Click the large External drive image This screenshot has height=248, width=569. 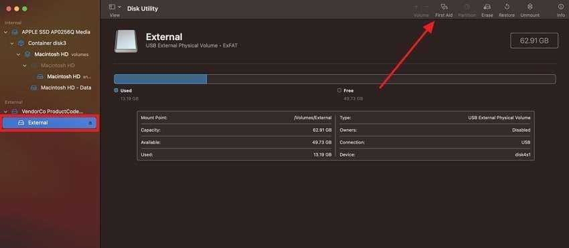point(126,41)
